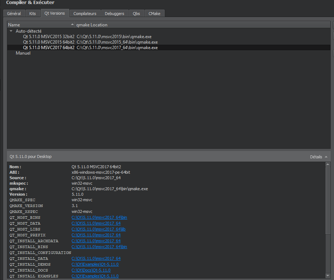Open the QT_INSTALL_EXAMPLES path link
This screenshot has width=334, height=280.
pos(95,276)
